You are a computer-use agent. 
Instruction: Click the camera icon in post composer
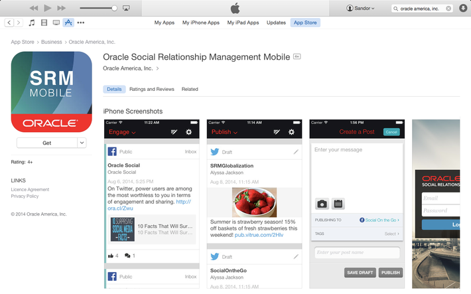(x=322, y=204)
